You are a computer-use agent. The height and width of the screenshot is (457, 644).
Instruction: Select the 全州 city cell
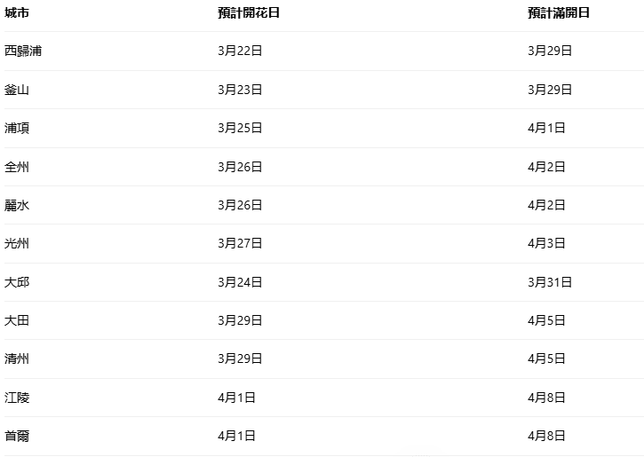(x=17, y=167)
